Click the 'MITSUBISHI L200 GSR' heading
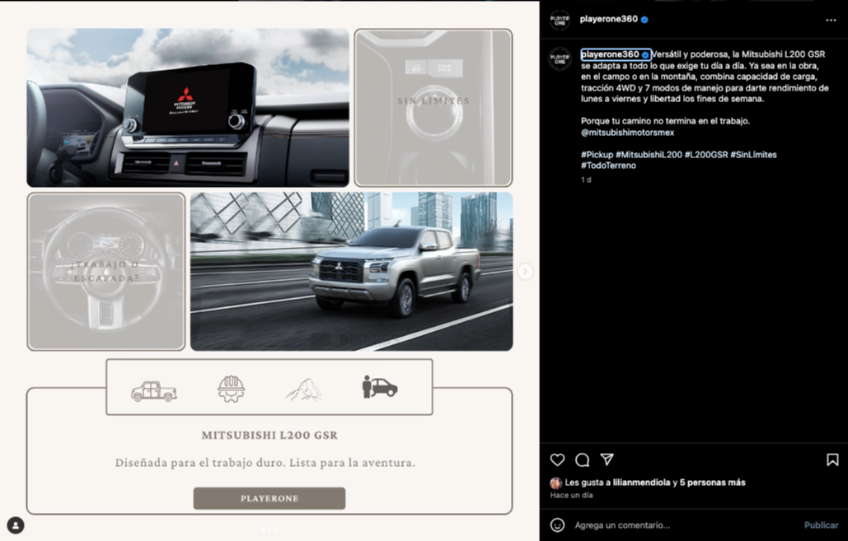This screenshot has height=541, width=848. pos(269,436)
